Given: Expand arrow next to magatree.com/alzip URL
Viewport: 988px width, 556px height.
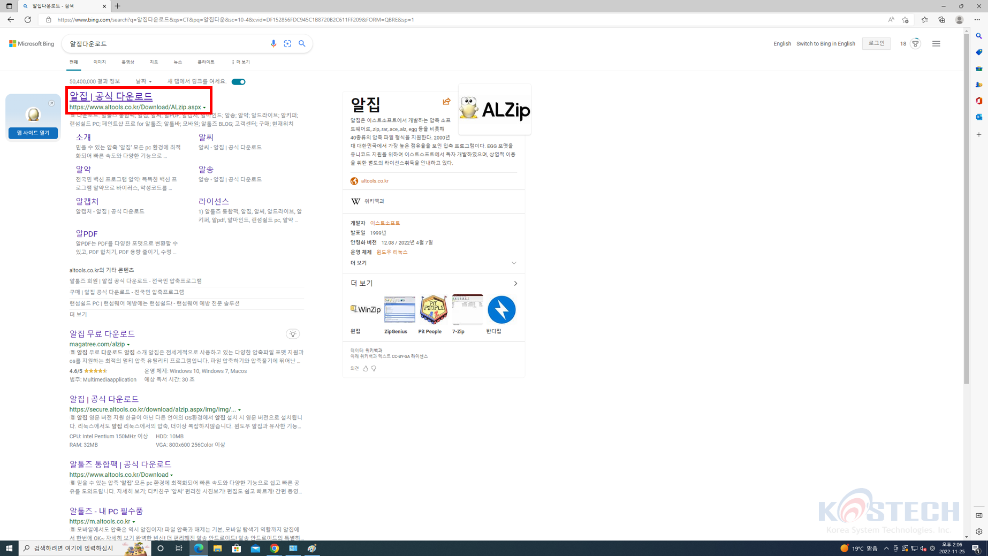Looking at the screenshot, I should pyautogui.click(x=128, y=345).
